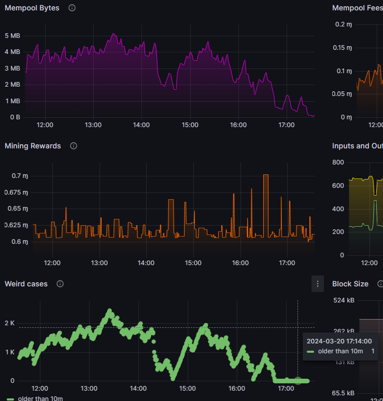Image resolution: width=383 pixels, height=401 pixels.
Task: Click the '3 MB' axis label in Mempool Bytes
Action: [12, 68]
